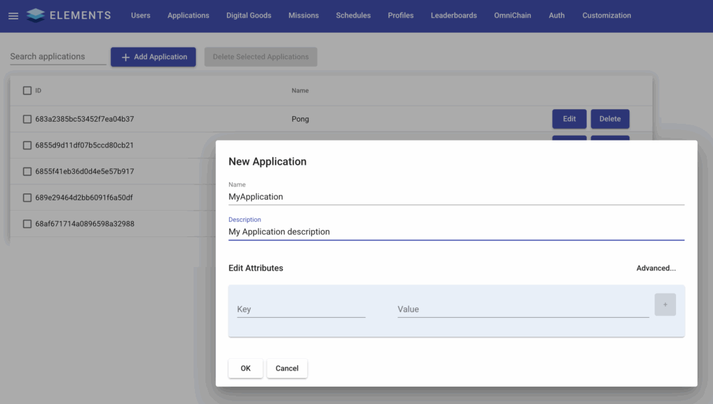The width and height of the screenshot is (713, 404).
Task: Toggle the select-all checkbox in table header
Action: coord(27,90)
